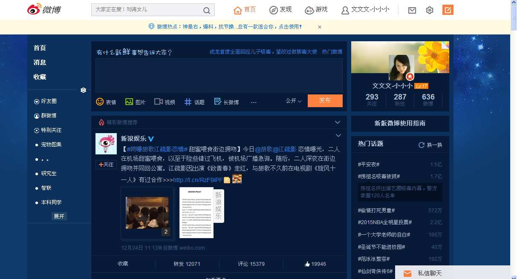Like the post with thumbs-up 19946
The height and width of the screenshot is (279, 517).
(315, 264)
